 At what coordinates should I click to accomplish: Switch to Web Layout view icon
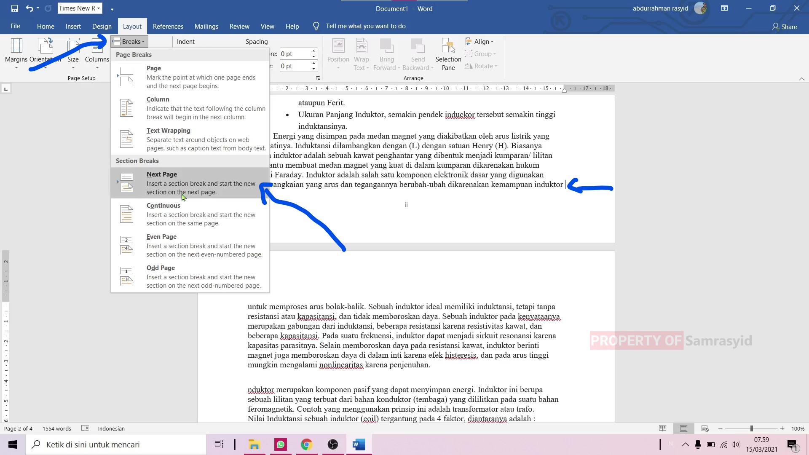[705, 428]
